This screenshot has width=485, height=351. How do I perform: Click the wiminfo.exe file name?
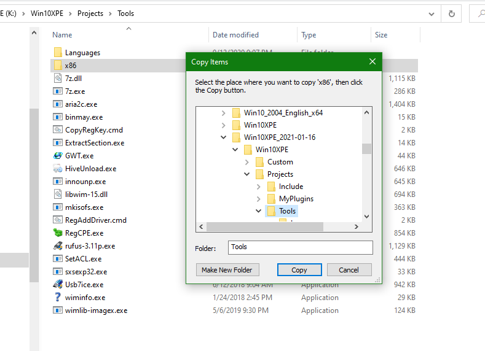coord(85,298)
